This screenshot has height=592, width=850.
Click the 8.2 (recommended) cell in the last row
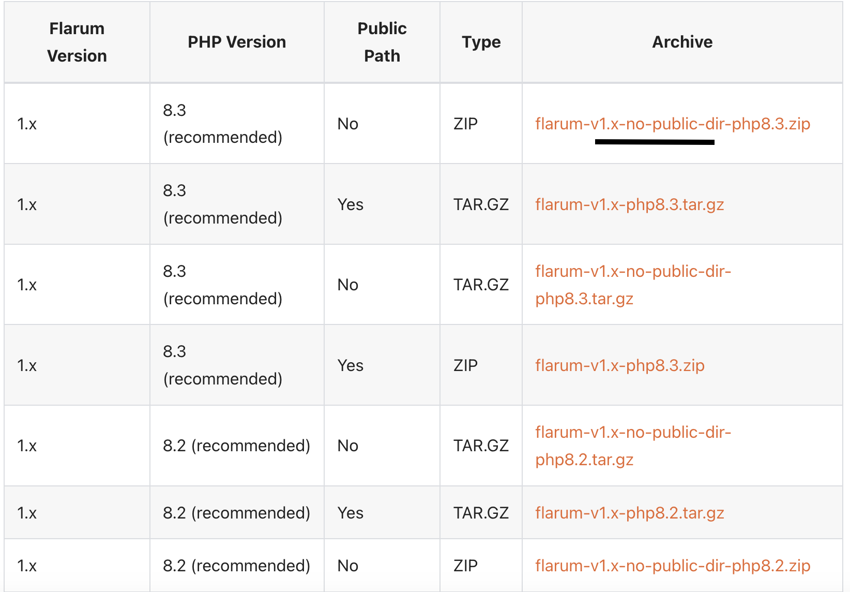(236, 566)
